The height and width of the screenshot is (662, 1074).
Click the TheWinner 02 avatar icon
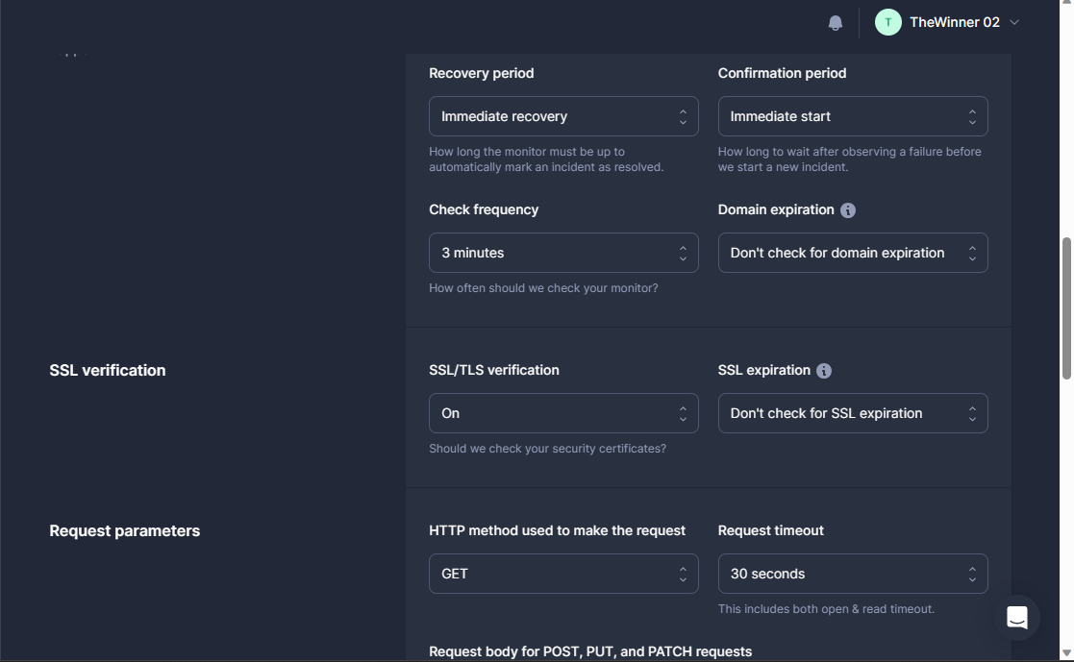click(887, 23)
